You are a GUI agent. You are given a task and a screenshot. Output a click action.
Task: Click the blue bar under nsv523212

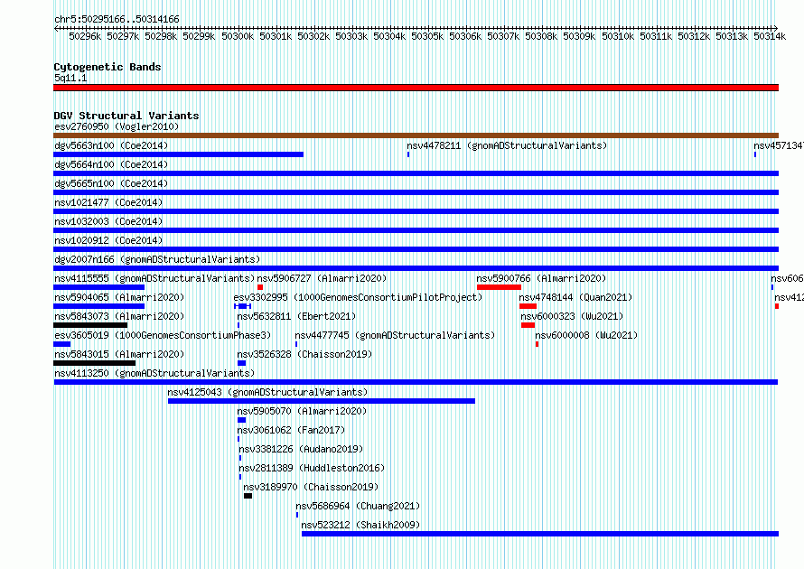(x=540, y=534)
